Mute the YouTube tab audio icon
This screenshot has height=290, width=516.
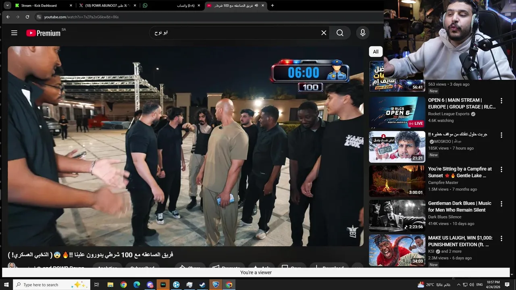tap(256, 6)
